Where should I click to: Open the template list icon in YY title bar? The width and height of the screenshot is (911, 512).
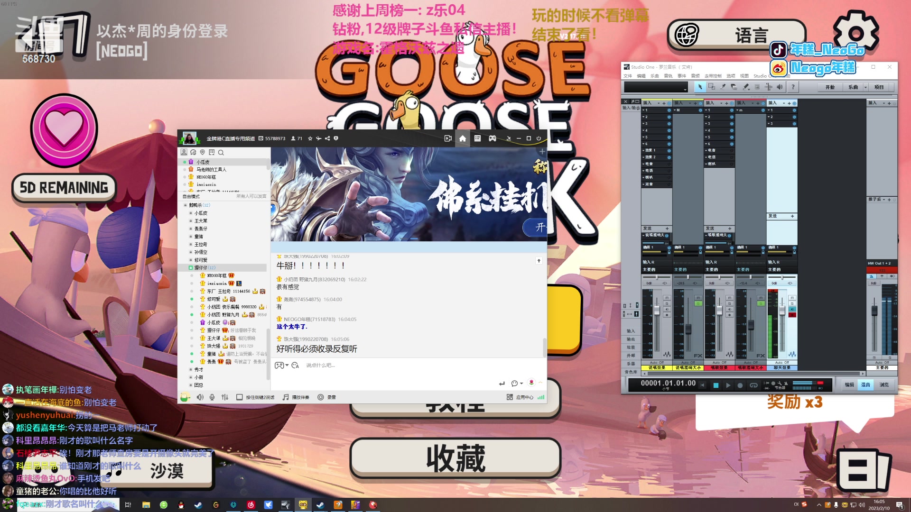pos(477,138)
